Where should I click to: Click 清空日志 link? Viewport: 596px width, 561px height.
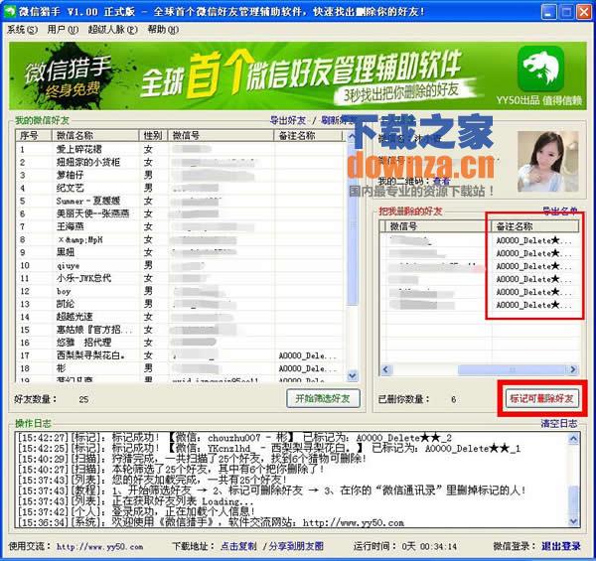(559, 423)
